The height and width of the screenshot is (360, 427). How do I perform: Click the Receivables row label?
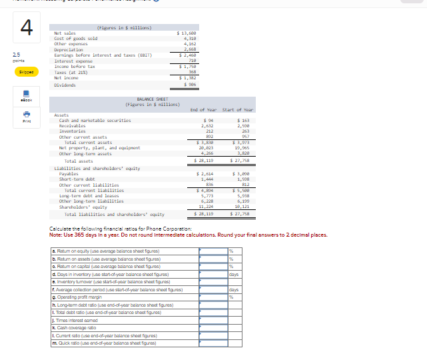[72, 125]
